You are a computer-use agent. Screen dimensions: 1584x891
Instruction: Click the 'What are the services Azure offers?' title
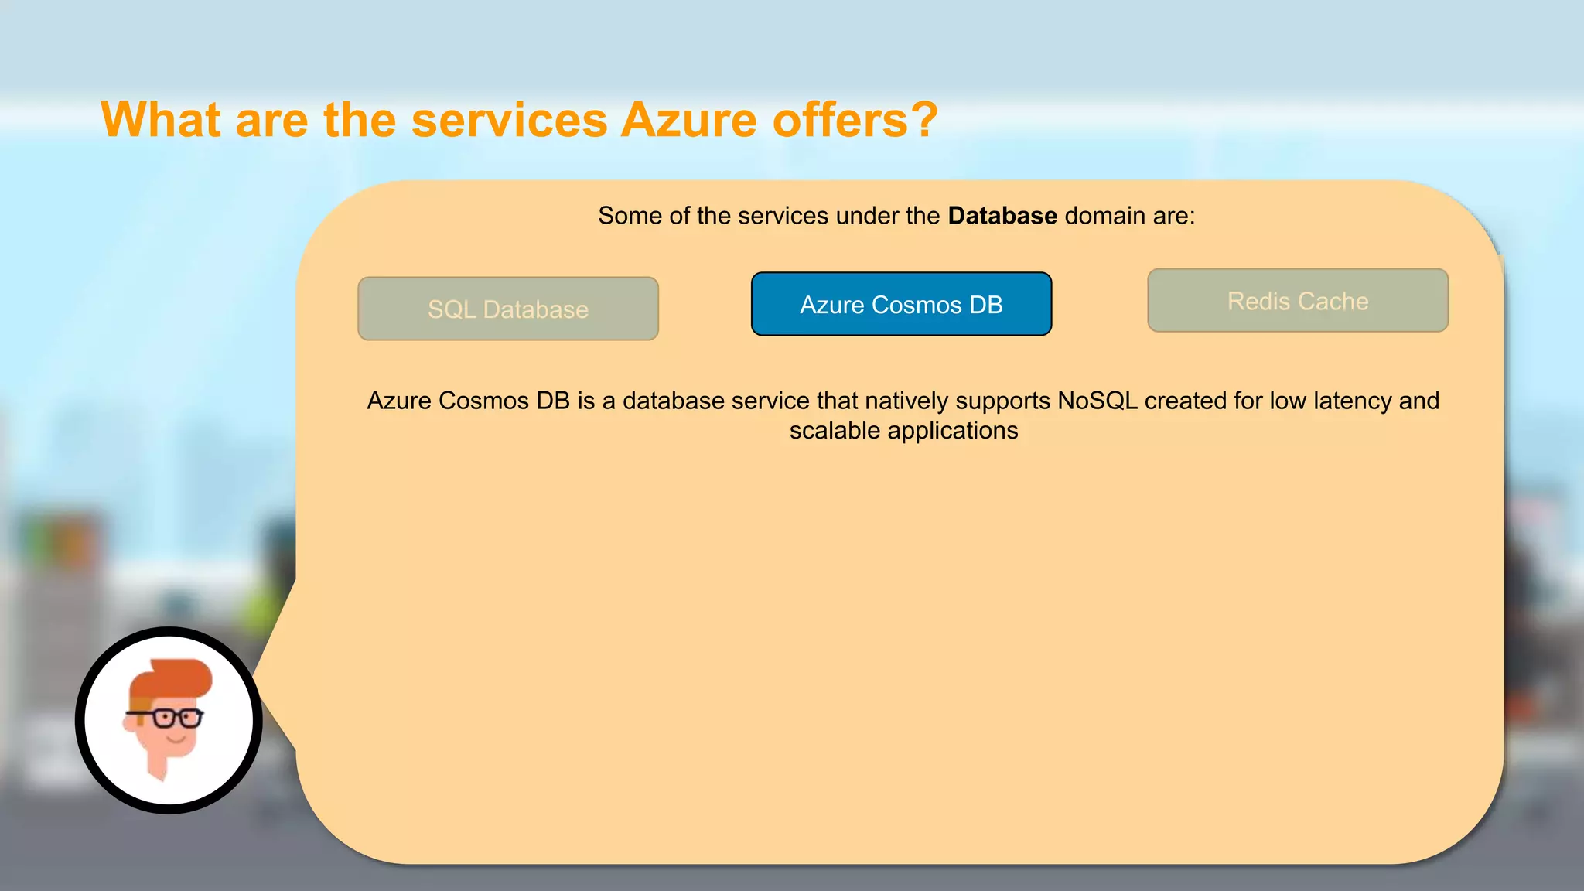519,120
